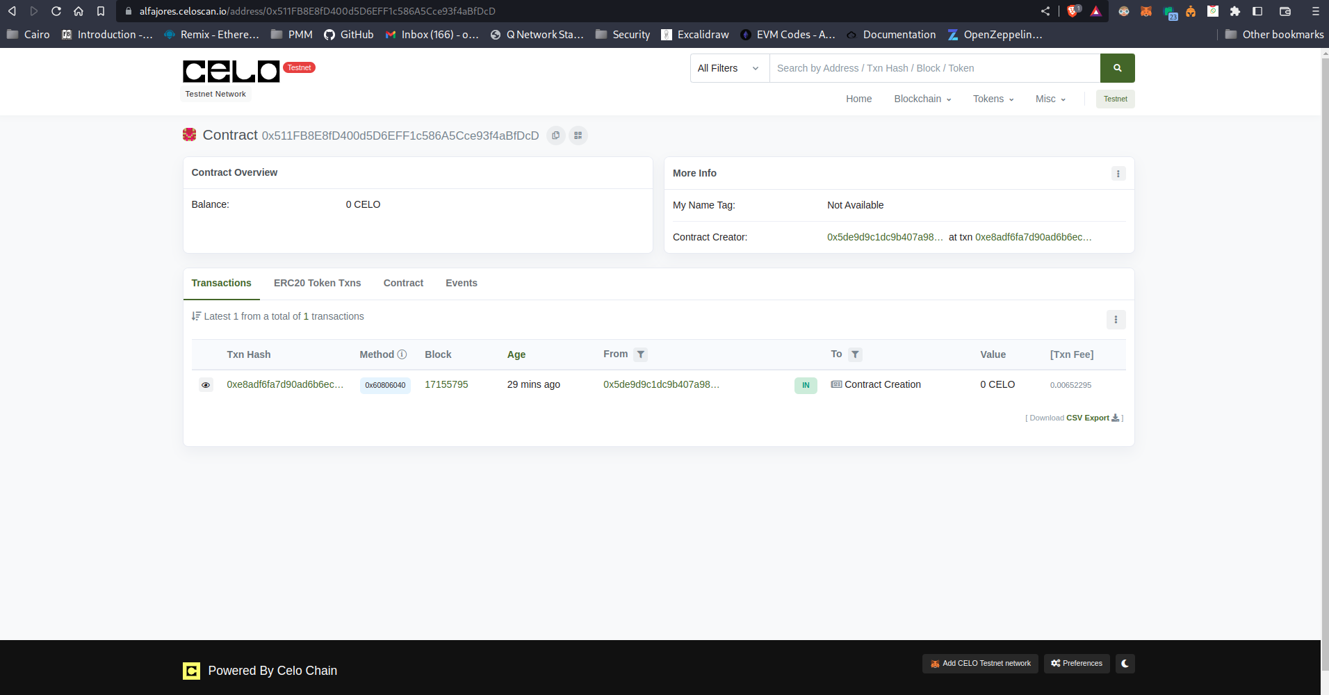Switch to dark mode with the moon icon

click(x=1125, y=664)
